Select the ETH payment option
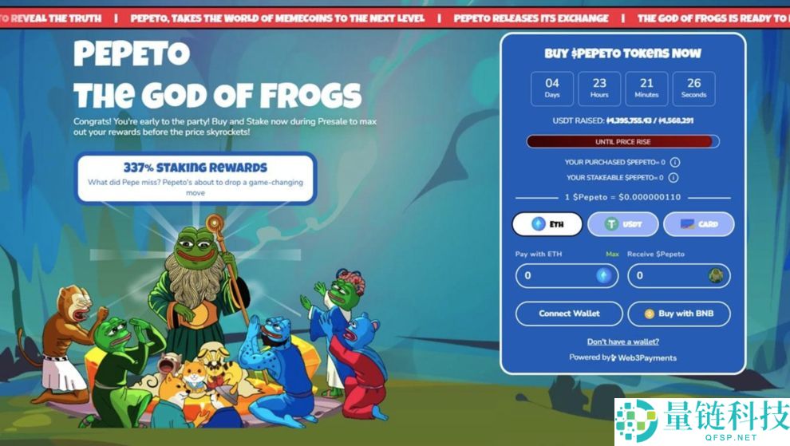790x446 pixels. [x=547, y=224]
